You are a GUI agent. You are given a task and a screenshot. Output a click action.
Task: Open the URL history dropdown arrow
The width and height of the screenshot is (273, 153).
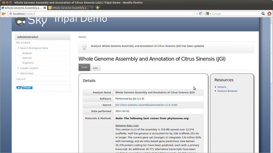point(197,14)
